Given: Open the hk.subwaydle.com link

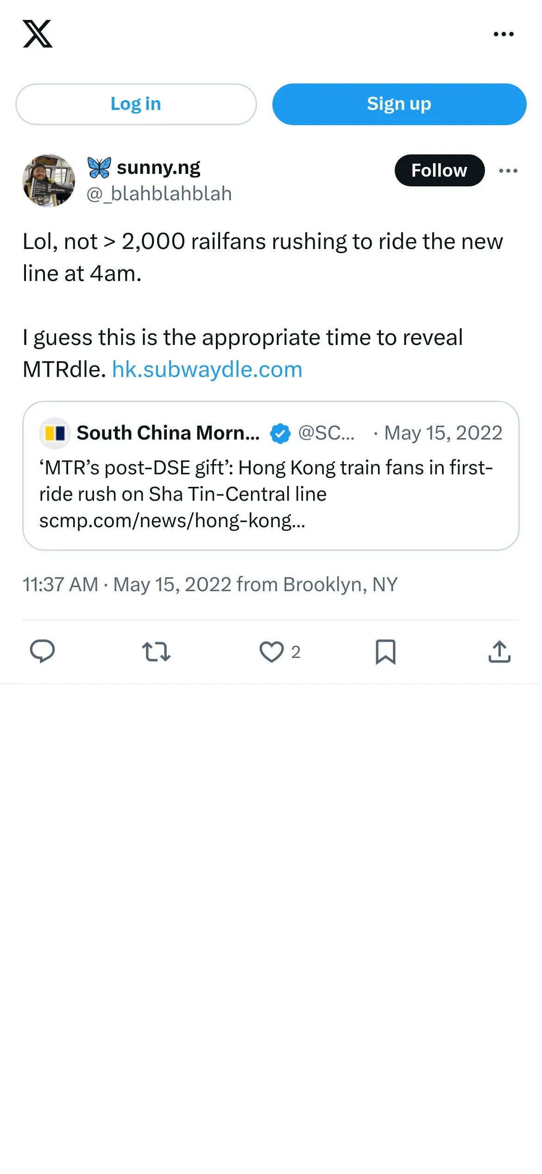Looking at the screenshot, I should pyautogui.click(x=207, y=370).
